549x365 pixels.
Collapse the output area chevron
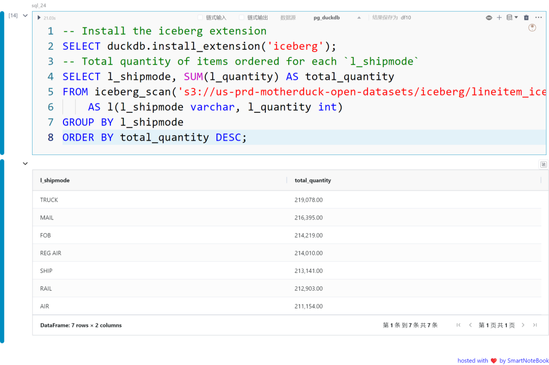click(25, 164)
